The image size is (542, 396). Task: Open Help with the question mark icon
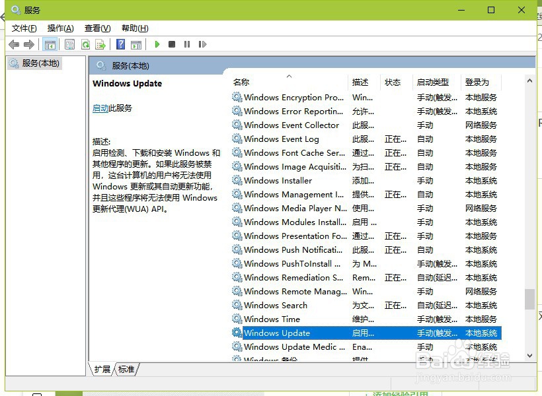click(121, 44)
